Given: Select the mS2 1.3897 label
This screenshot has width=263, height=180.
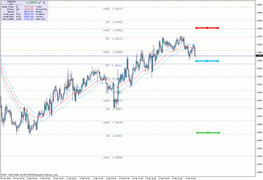Looking at the screenshot, I should tap(113, 101).
